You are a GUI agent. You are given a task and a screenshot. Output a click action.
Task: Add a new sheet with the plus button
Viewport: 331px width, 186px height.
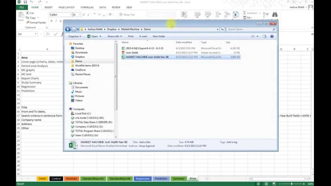(207, 179)
